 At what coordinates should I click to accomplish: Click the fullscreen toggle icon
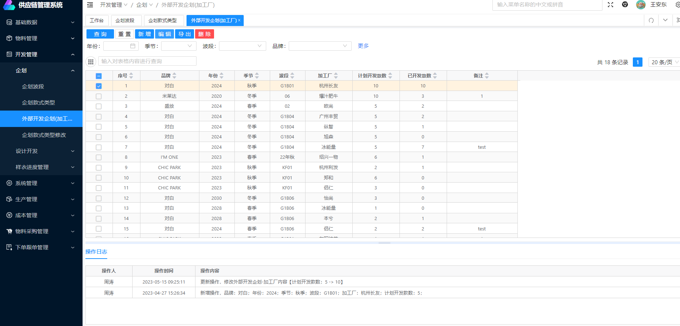(610, 5)
